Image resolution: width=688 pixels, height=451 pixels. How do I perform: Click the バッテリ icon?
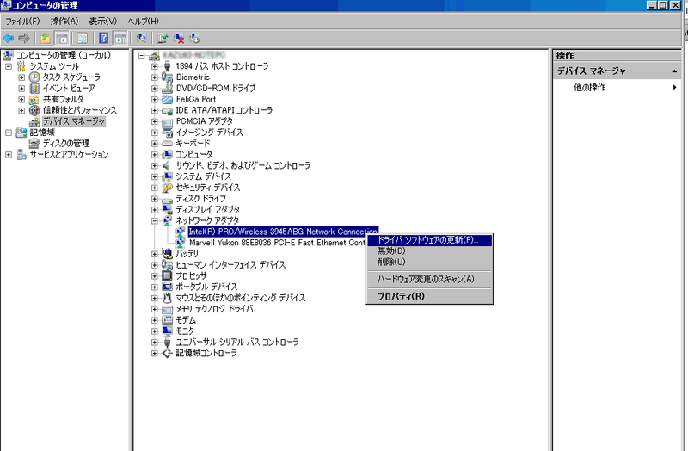(x=167, y=253)
